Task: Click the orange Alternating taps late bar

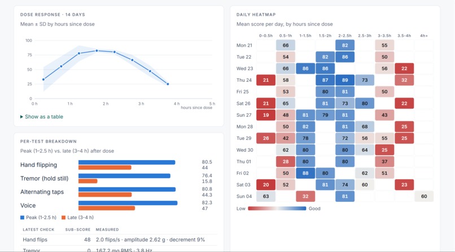Action: [x=105, y=195]
